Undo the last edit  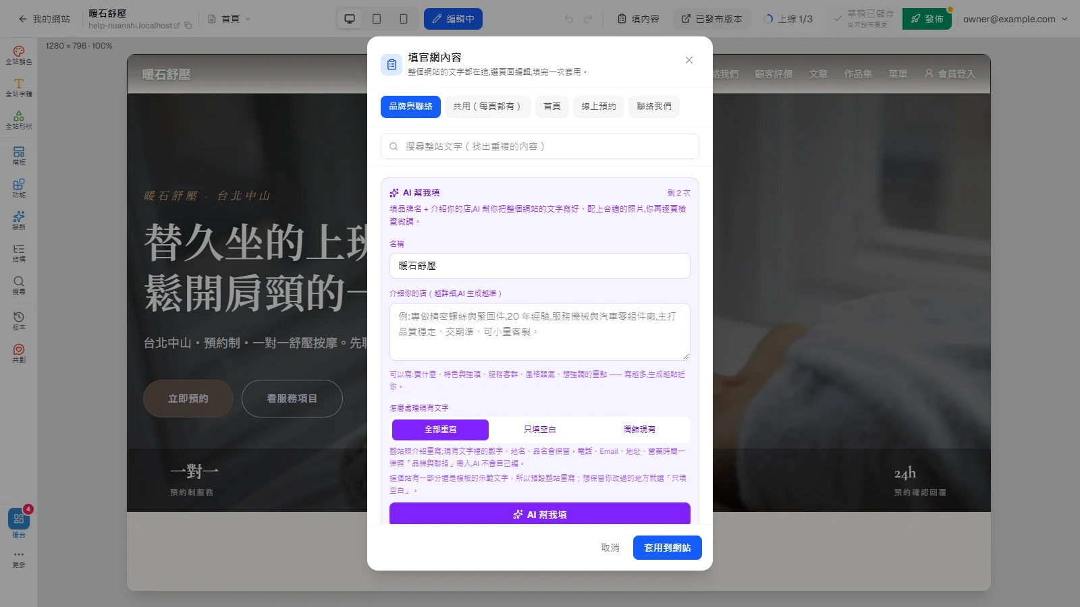(569, 19)
